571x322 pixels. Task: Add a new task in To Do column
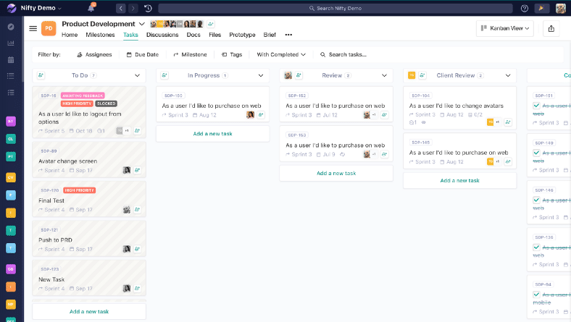coord(89,311)
